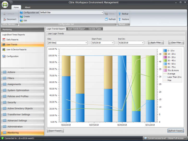Open User & Device Reports item
Screen dimensions: 188x141
[16, 49]
